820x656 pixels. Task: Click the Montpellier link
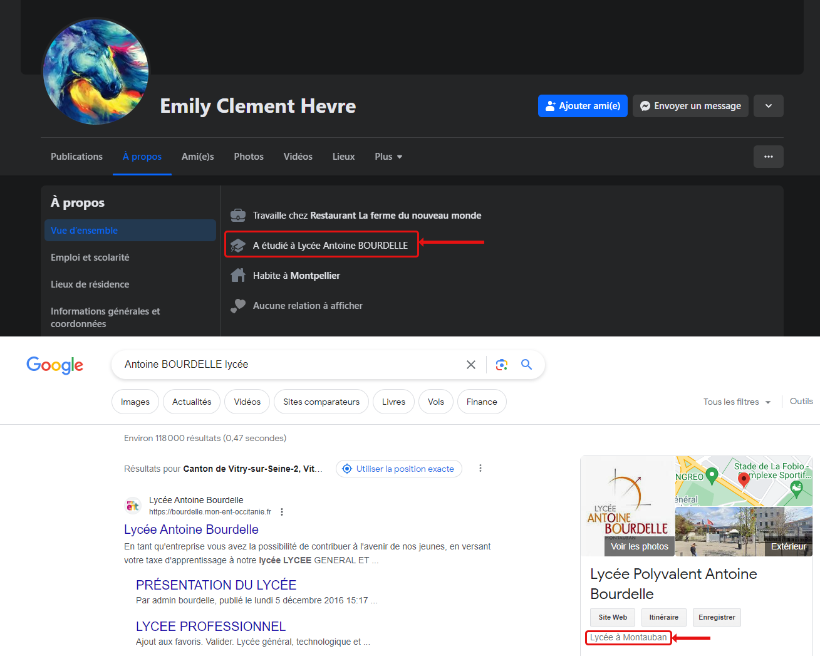315,276
